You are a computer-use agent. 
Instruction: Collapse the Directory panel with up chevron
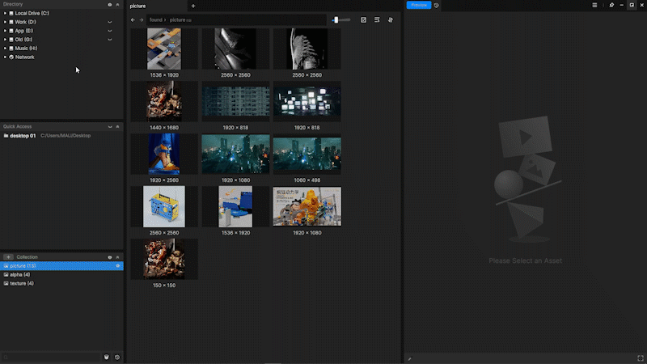pos(117,5)
